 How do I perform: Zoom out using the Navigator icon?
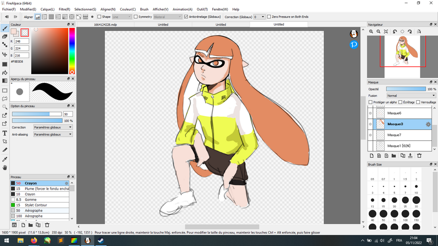click(379, 32)
